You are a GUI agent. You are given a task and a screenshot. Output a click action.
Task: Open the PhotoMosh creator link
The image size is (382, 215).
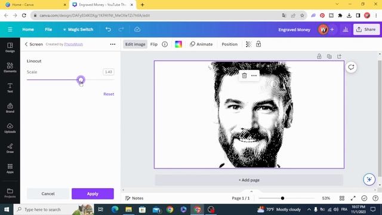[x=73, y=44]
